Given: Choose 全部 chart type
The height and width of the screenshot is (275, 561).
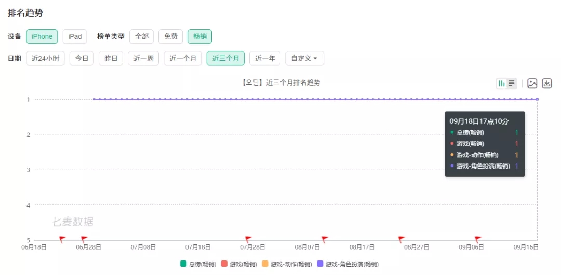Looking at the screenshot, I should (x=142, y=36).
